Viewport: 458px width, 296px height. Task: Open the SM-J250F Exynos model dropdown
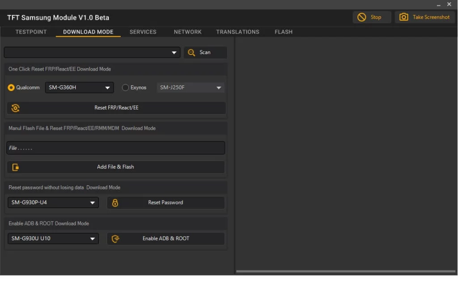(x=191, y=88)
